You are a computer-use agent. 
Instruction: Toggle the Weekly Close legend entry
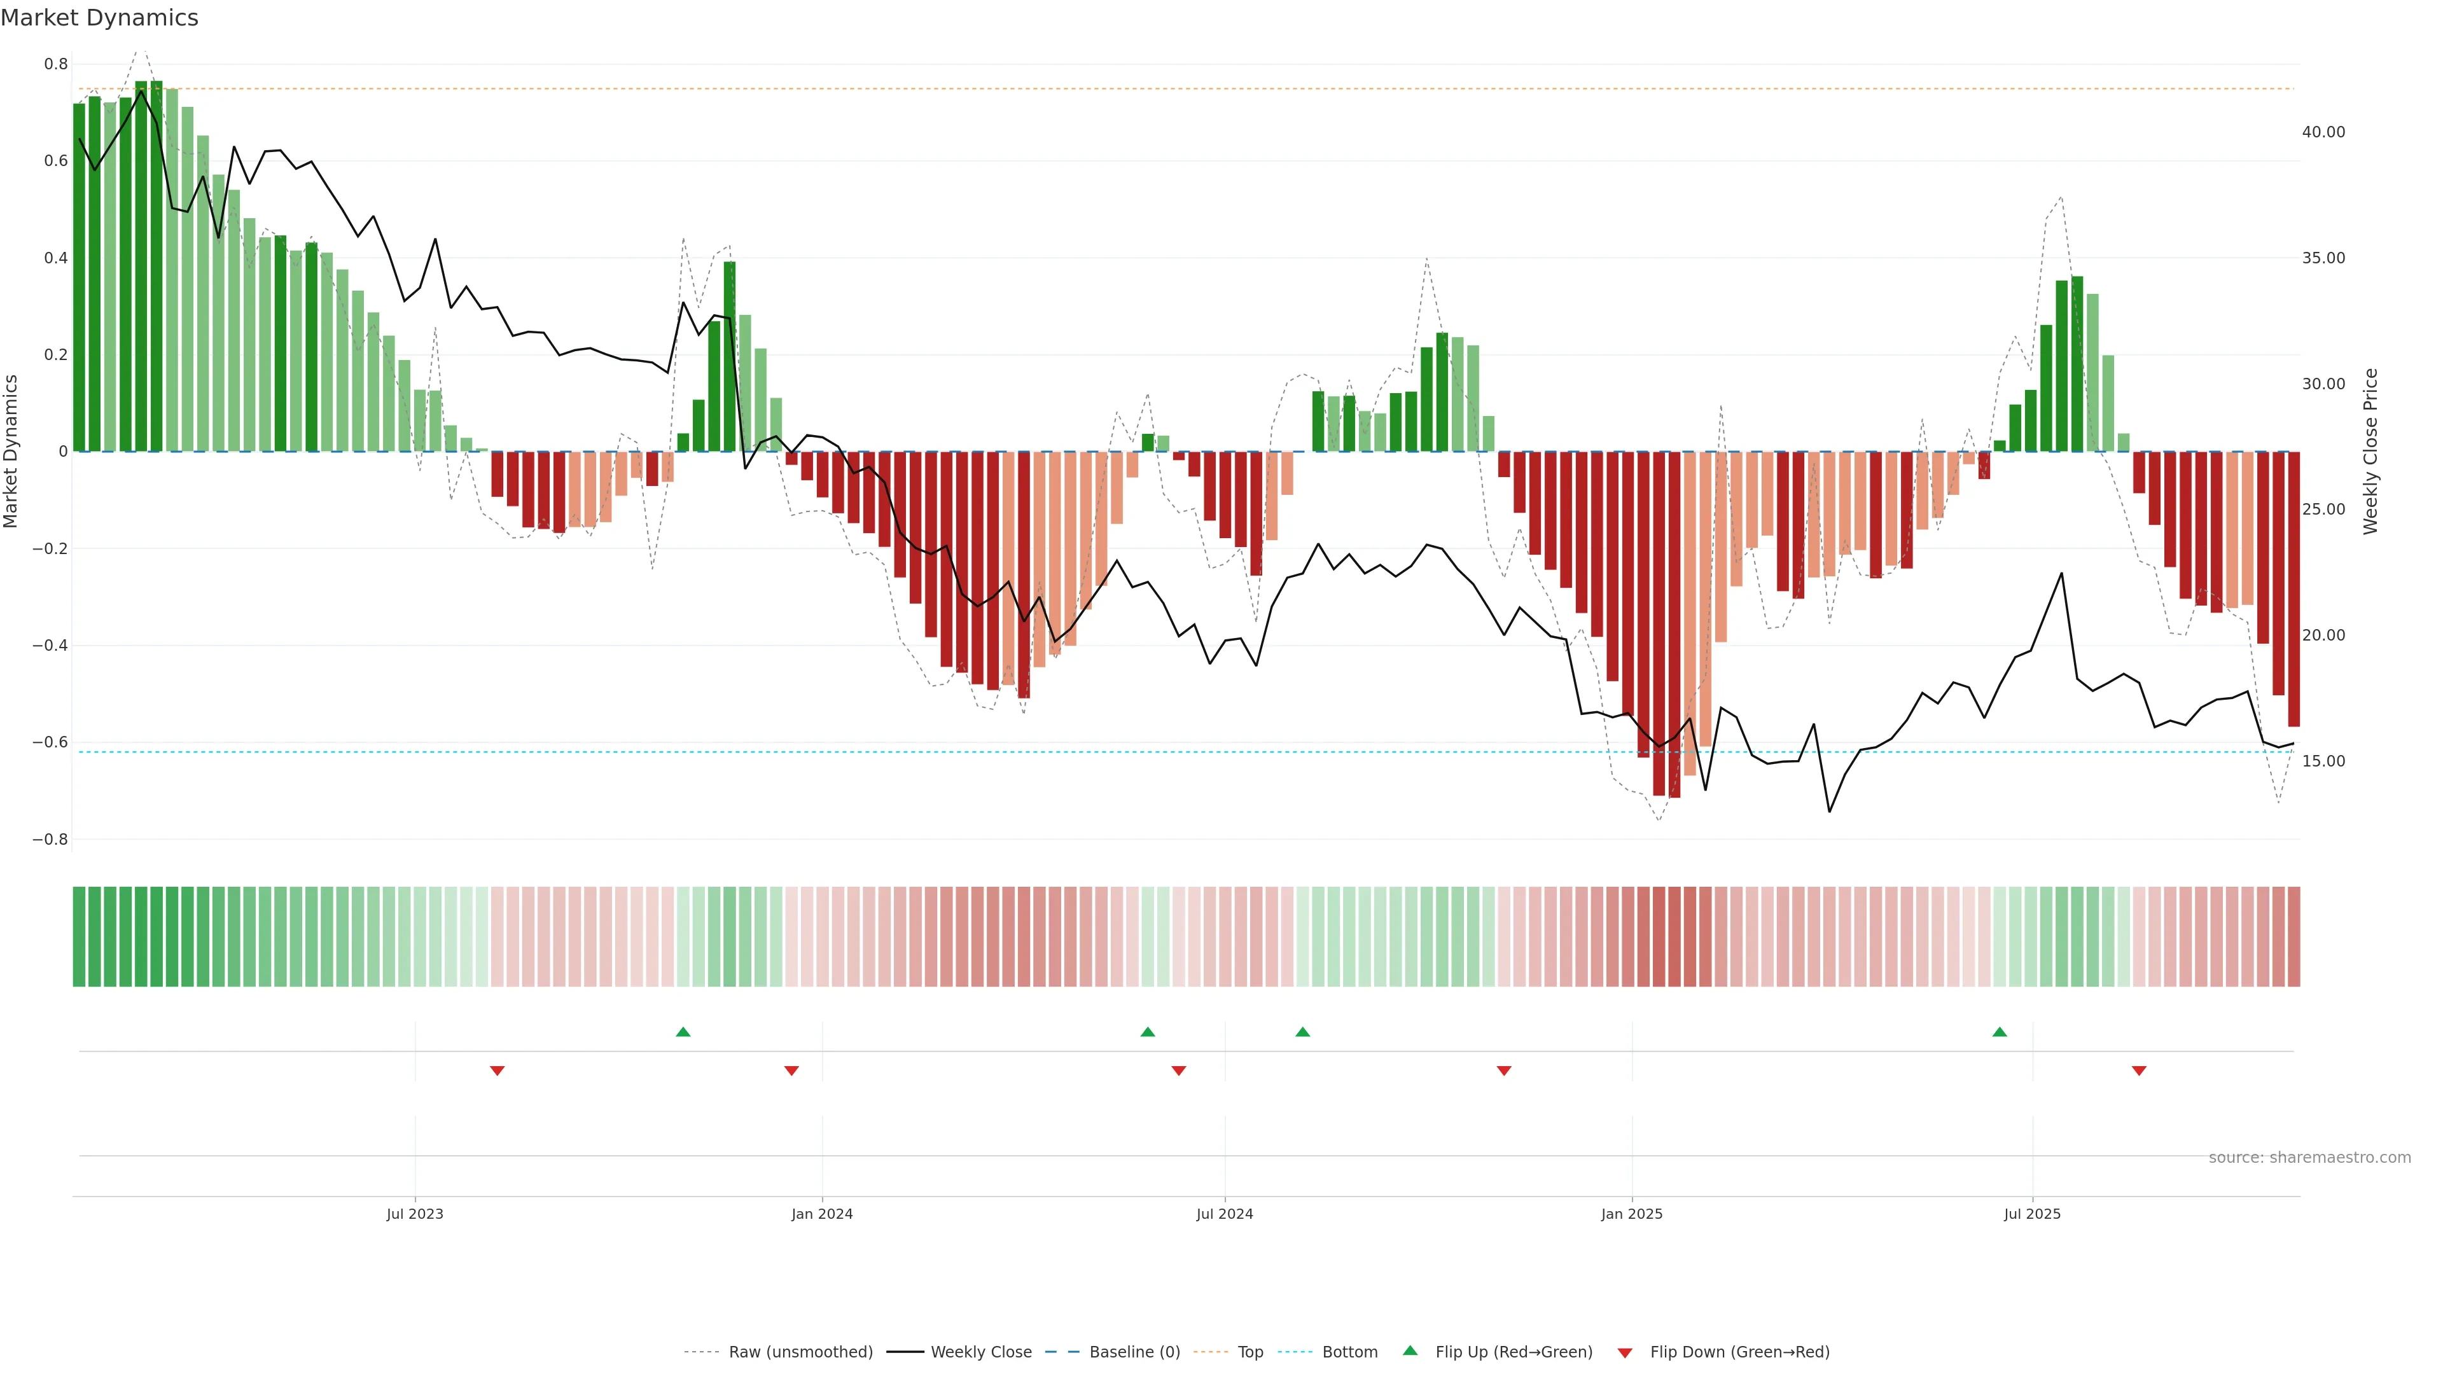pos(980,1352)
